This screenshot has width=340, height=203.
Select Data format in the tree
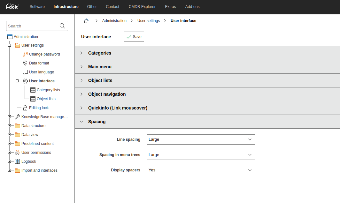(x=39, y=63)
